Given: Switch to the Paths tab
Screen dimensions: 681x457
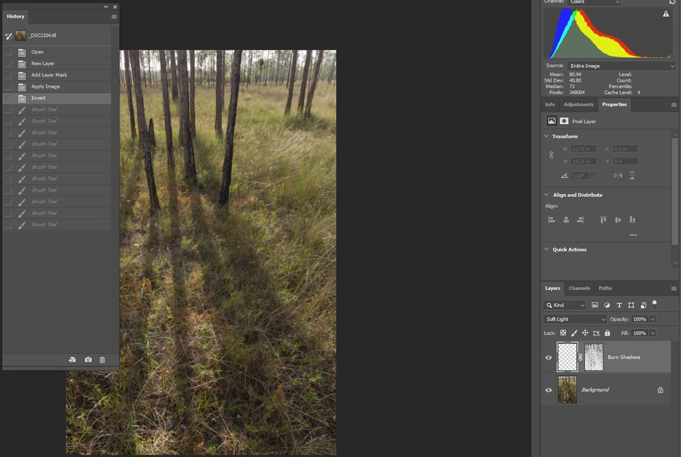Looking at the screenshot, I should [x=605, y=289].
